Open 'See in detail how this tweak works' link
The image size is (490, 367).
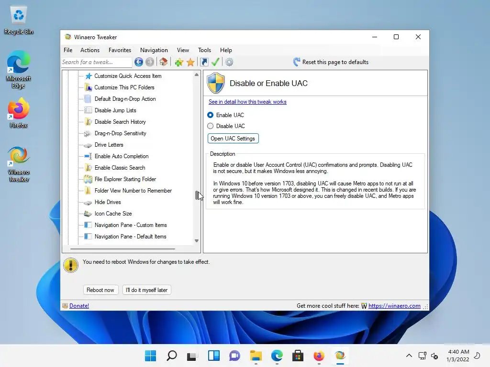click(247, 102)
